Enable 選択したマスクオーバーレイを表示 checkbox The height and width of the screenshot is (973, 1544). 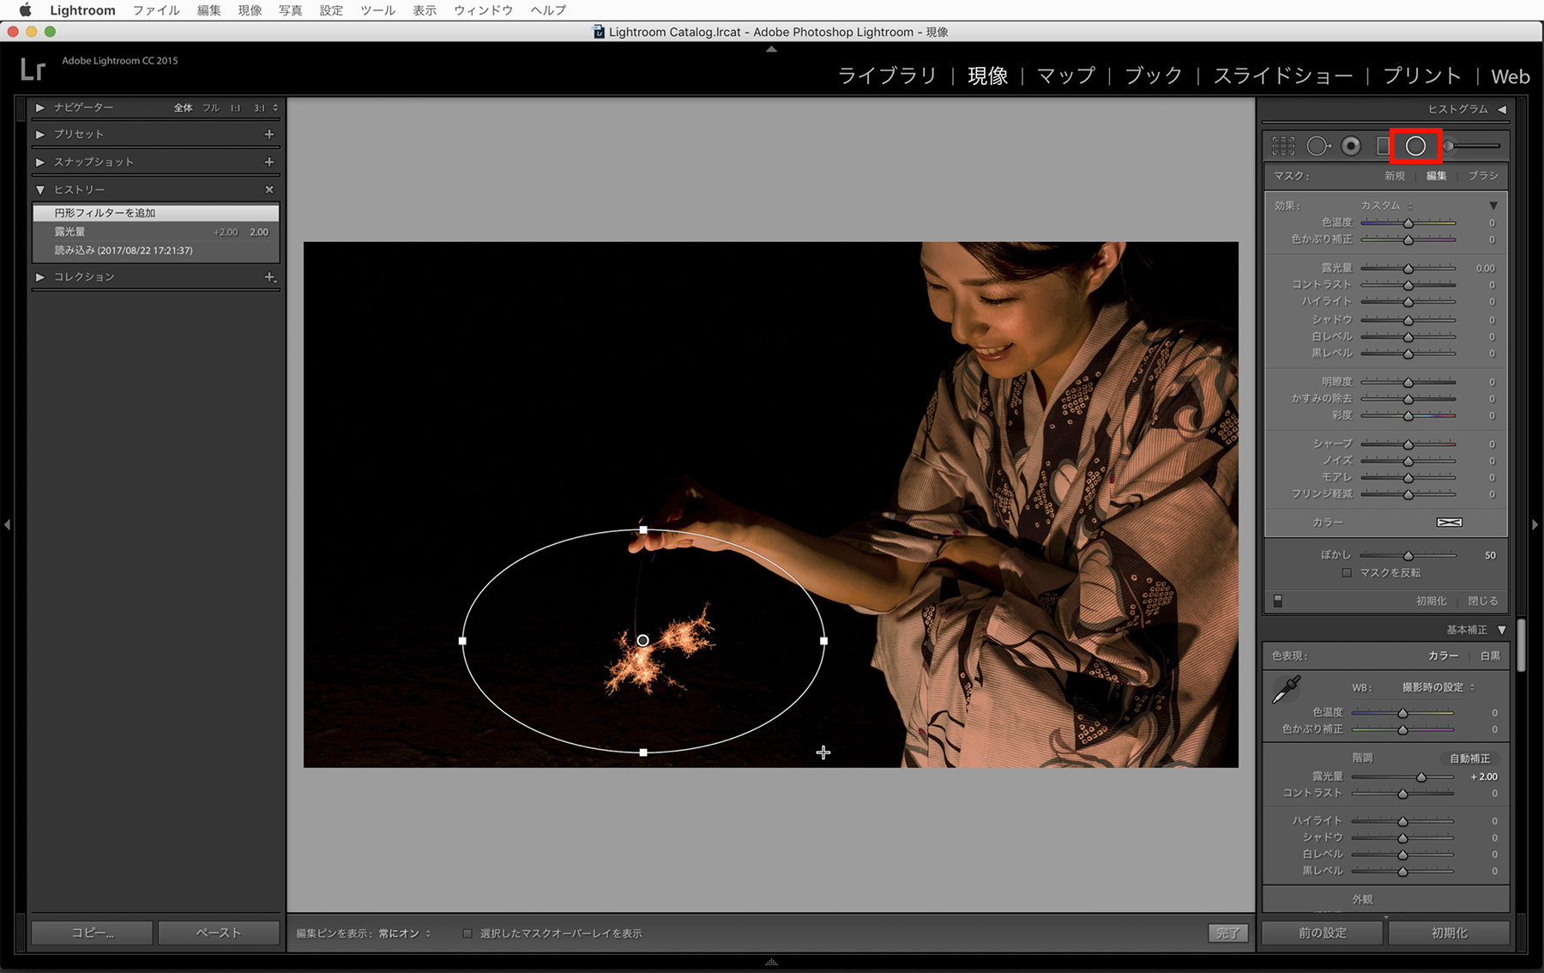coord(467,934)
